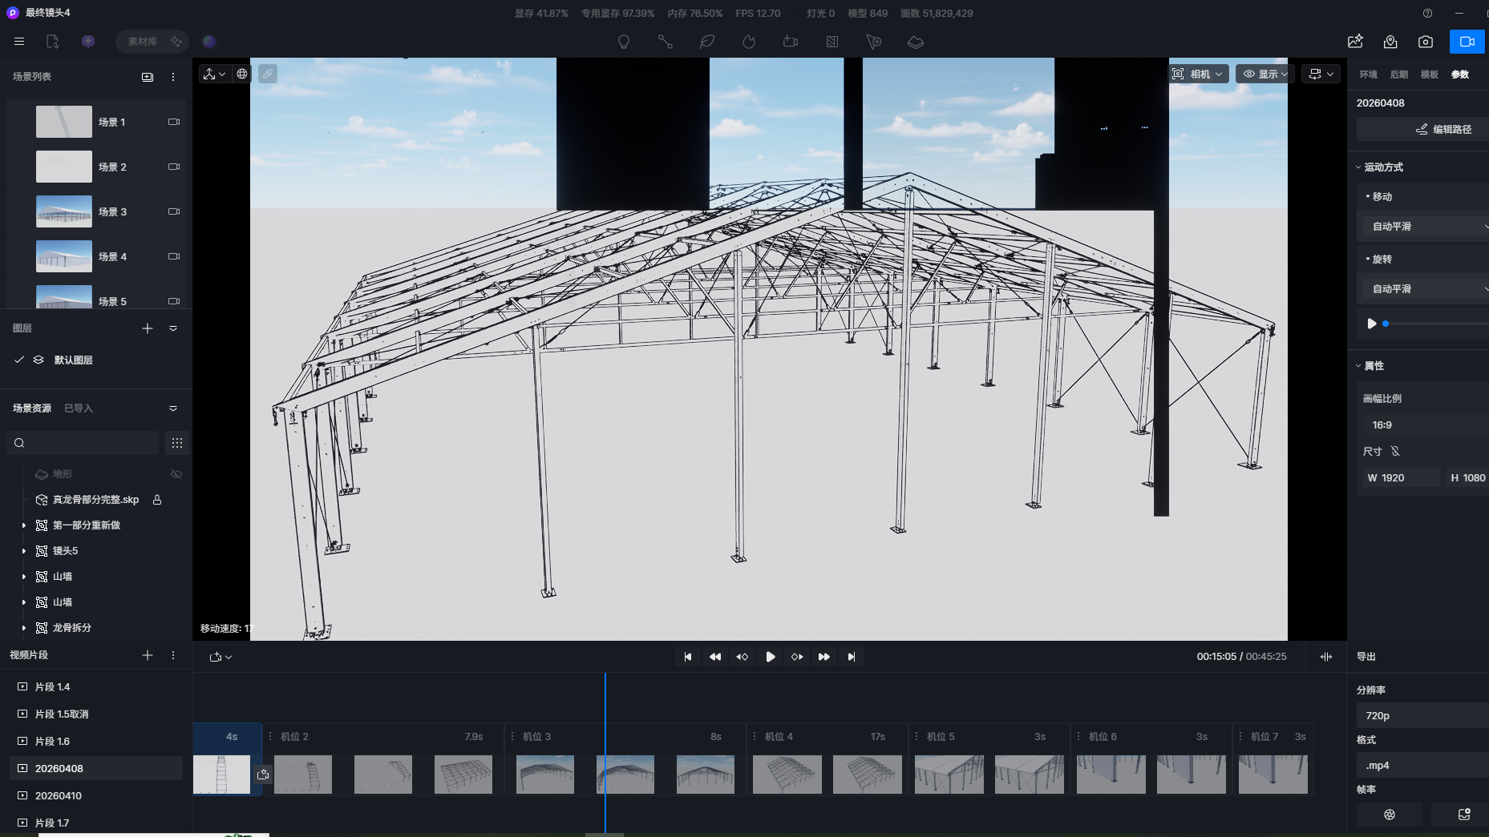Select the leaf vegetation tool icon
The image size is (1489, 837).
pyautogui.click(x=706, y=42)
